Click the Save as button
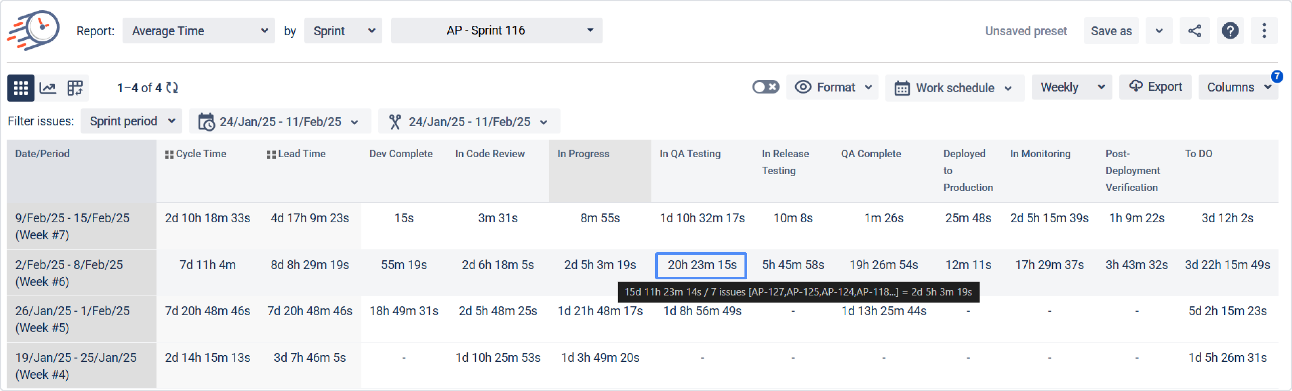 tap(1111, 31)
